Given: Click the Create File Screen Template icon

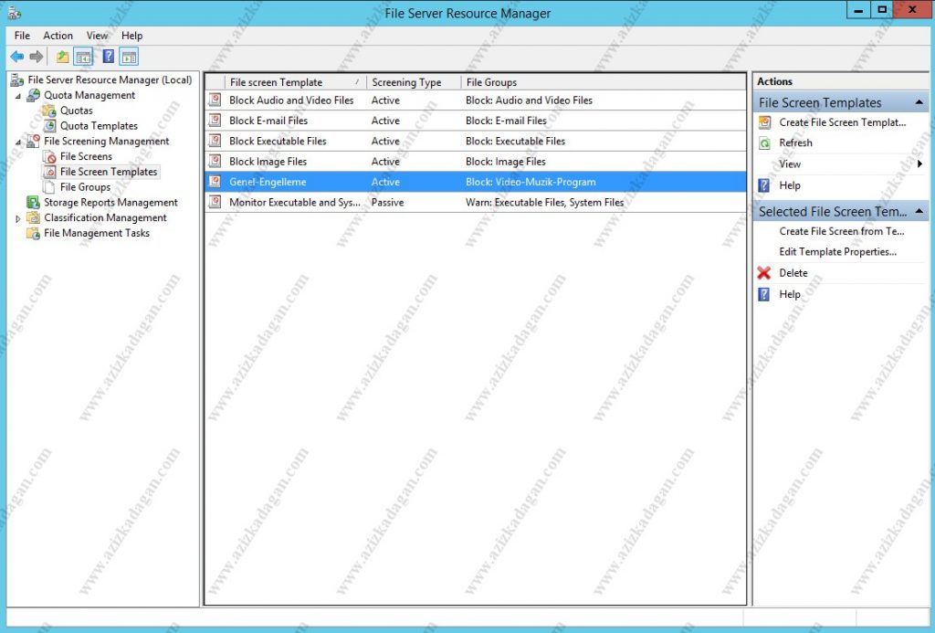Looking at the screenshot, I should 764,122.
